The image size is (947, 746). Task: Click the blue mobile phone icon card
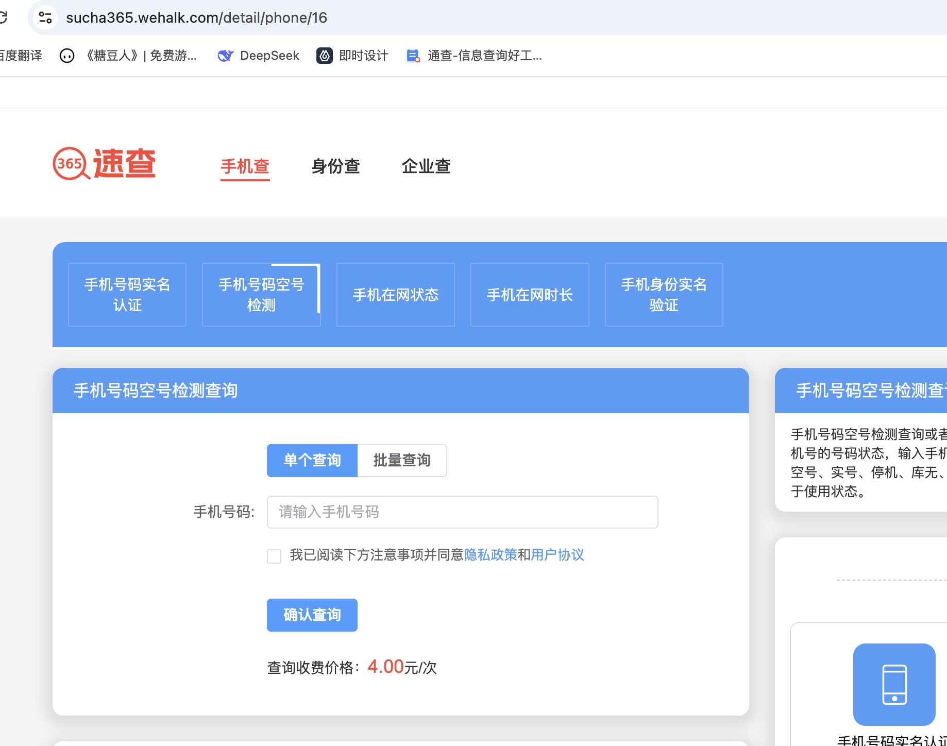coord(894,684)
